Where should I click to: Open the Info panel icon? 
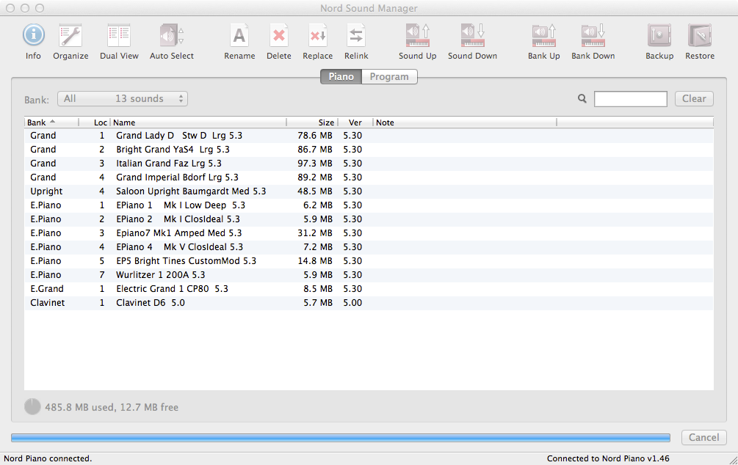(34, 35)
